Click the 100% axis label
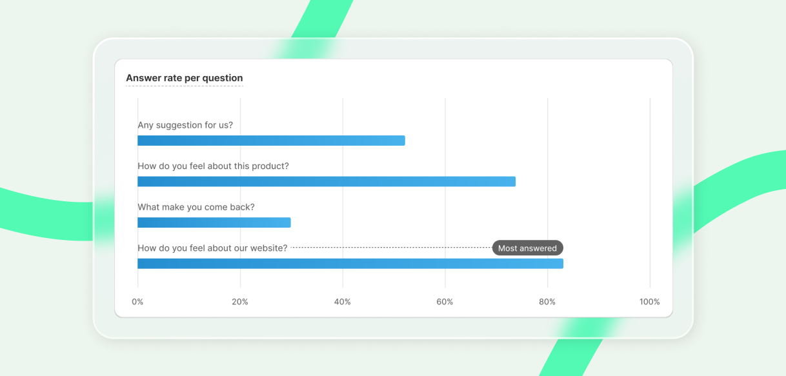The image size is (786, 376). click(x=649, y=302)
